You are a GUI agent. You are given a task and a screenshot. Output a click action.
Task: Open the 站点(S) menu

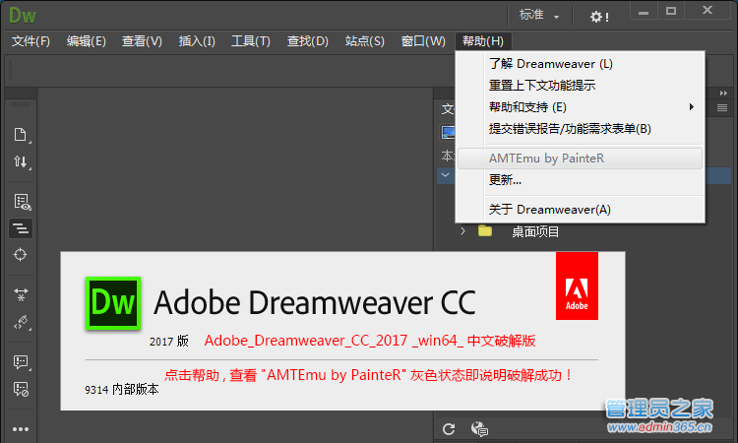pos(364,41)
